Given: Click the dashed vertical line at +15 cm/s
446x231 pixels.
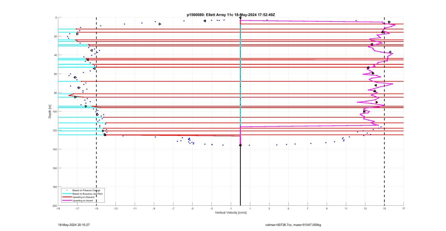Looking at the screenshot, I should [384, 111].
